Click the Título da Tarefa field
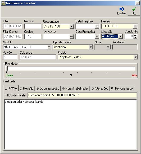 (82, 95)
